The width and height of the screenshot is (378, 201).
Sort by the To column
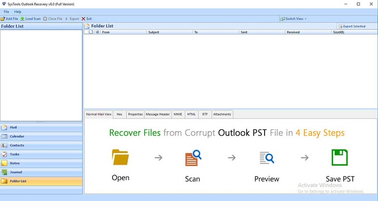pos(216,32)
